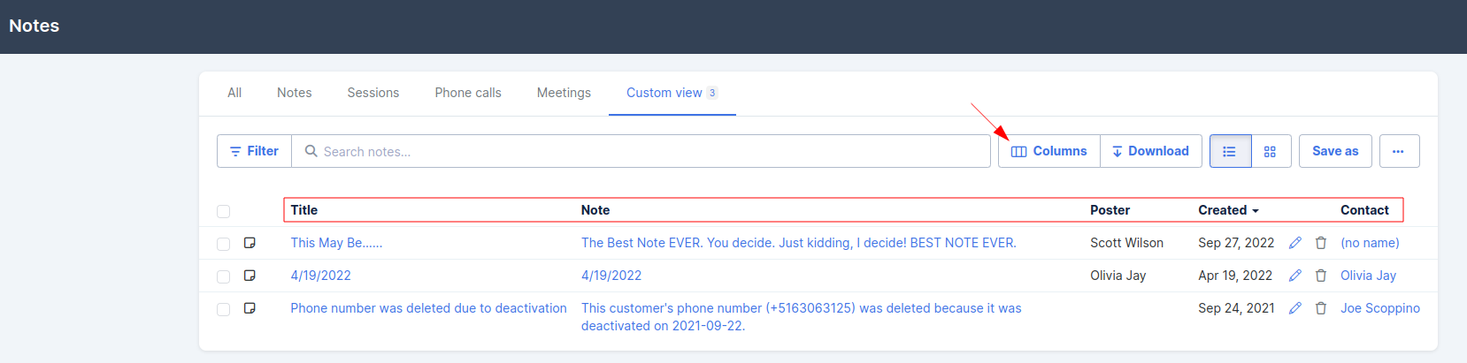Open the three-dots more options menu
This screenshot has width=1467, height=363.
pos(1399,151)
